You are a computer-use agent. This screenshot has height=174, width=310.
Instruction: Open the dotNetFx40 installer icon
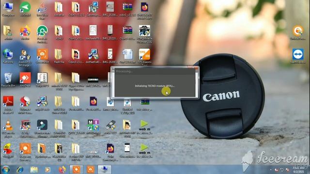(93, 56)
